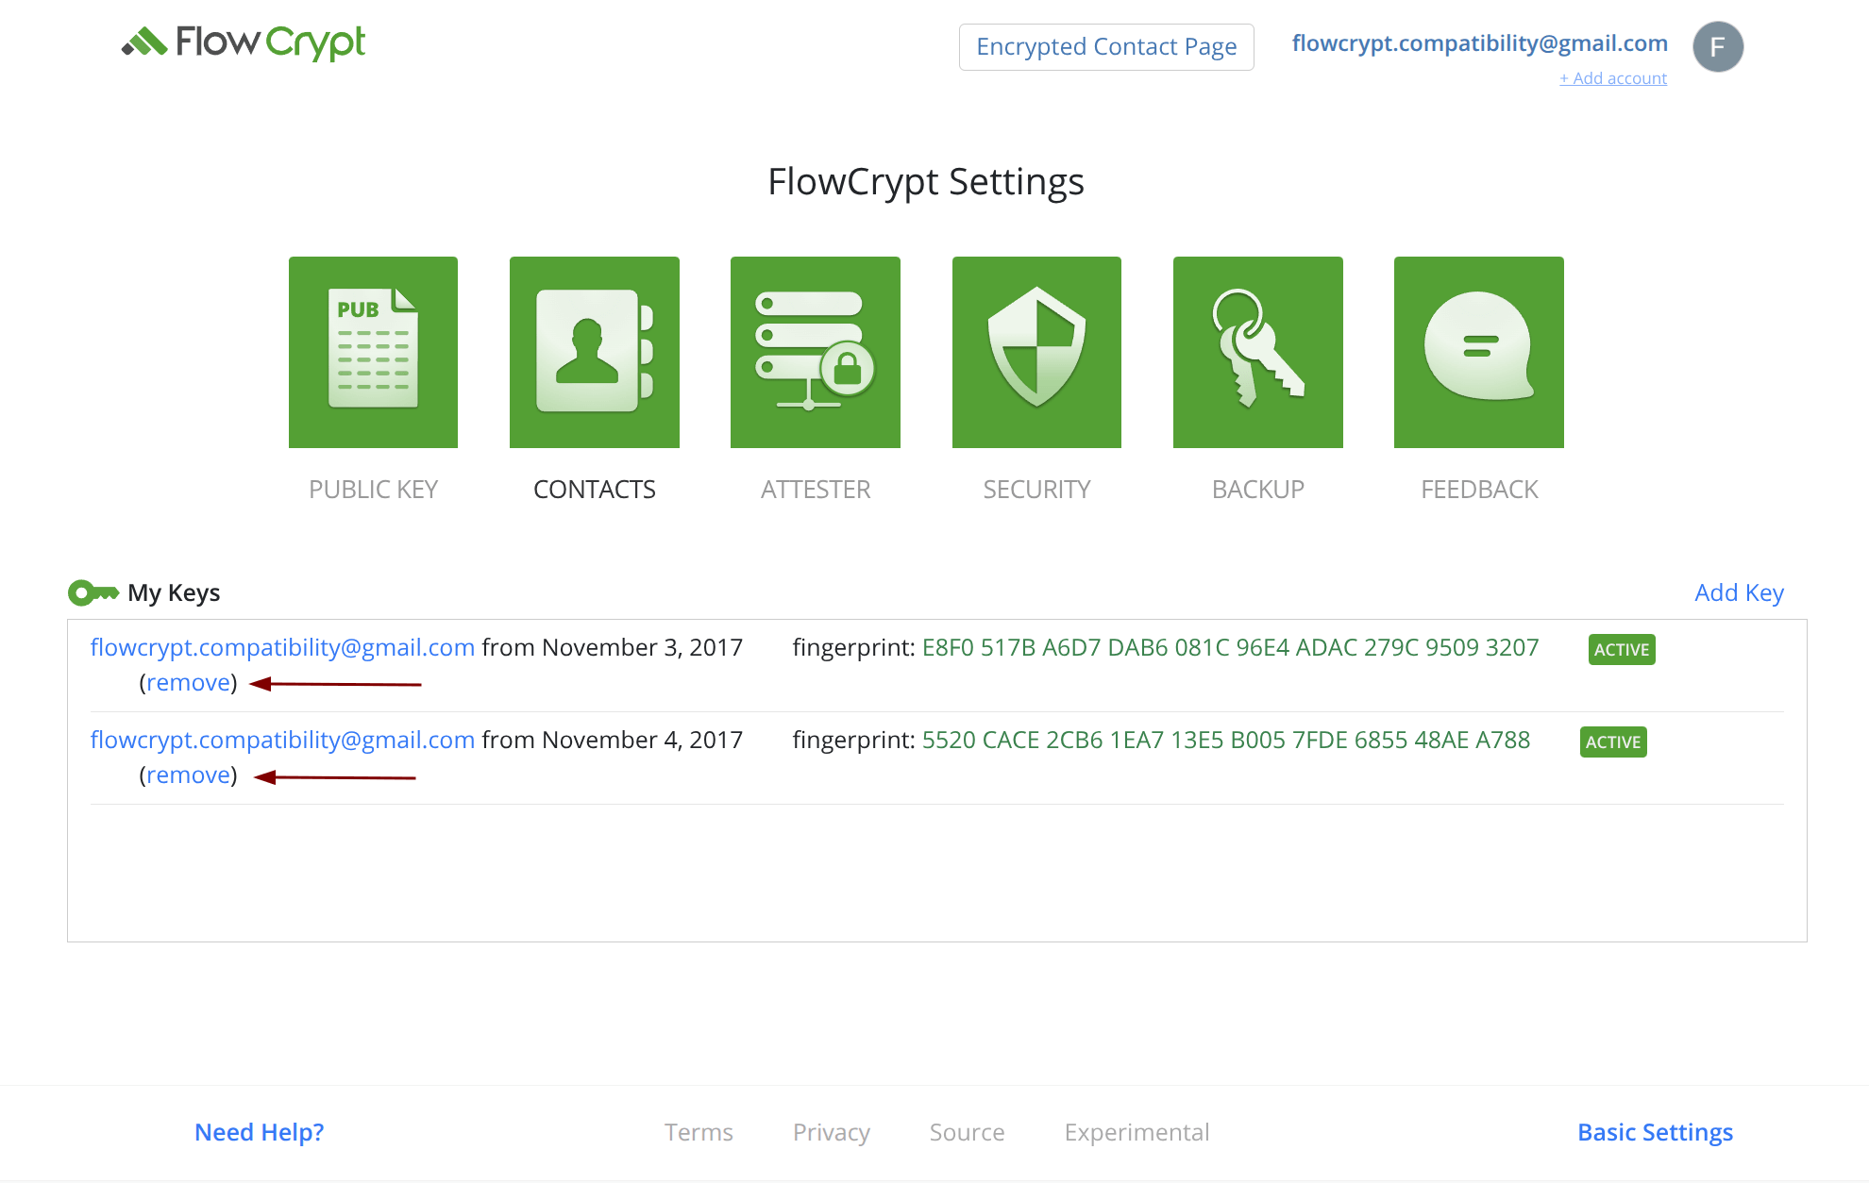The height and width of the screenshot is (1183, 1869).
Task: Click the green key icon by My Keys
Action: [x=93, y=592]
